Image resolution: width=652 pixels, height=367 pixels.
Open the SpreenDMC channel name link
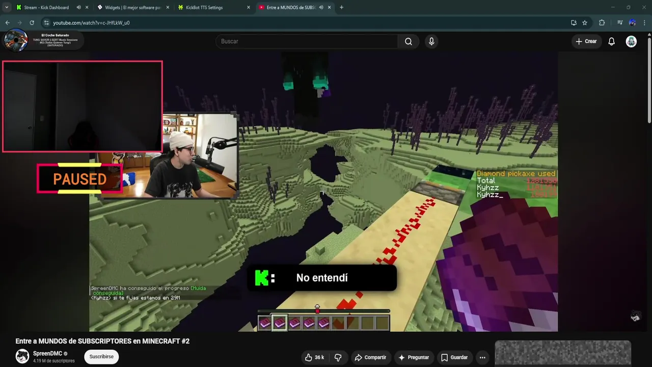pos(47,354)
